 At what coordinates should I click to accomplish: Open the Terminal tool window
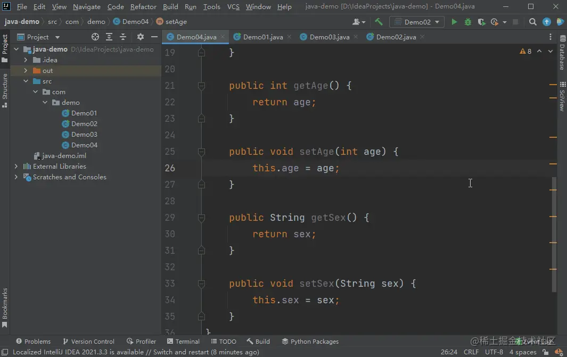coord(183,342)
